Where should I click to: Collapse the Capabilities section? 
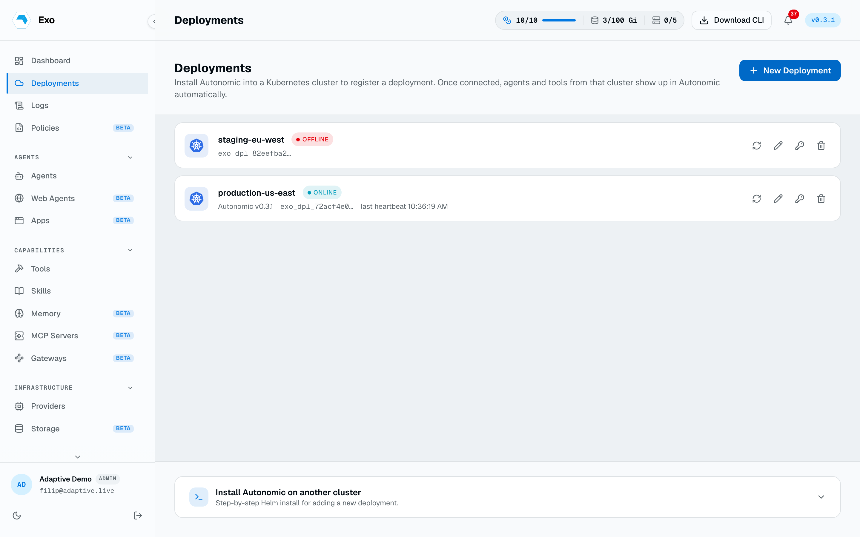click(130, 250)
